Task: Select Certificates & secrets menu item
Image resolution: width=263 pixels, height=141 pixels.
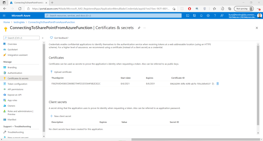Action: click(x=18, y=78)
